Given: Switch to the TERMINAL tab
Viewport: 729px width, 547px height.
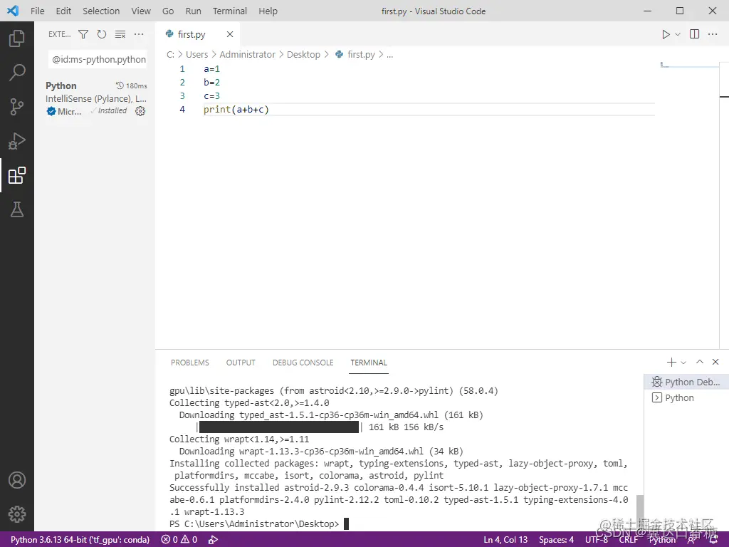Looking at the screenshot, I should pos(369,363).
